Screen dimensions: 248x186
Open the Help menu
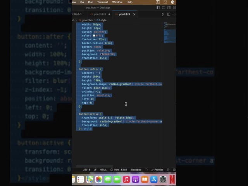129,2
